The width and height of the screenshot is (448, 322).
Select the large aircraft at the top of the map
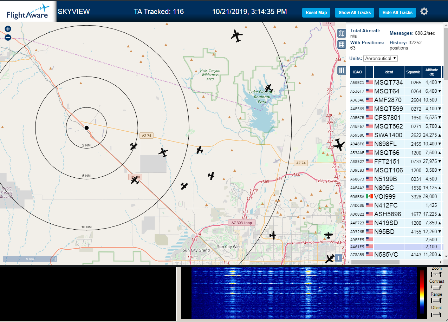pyautogui.click(x=237, y=35)
